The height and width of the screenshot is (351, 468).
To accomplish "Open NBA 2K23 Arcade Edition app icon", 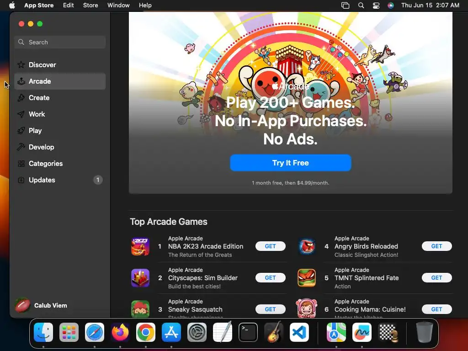I will click(x=140, y=246).
